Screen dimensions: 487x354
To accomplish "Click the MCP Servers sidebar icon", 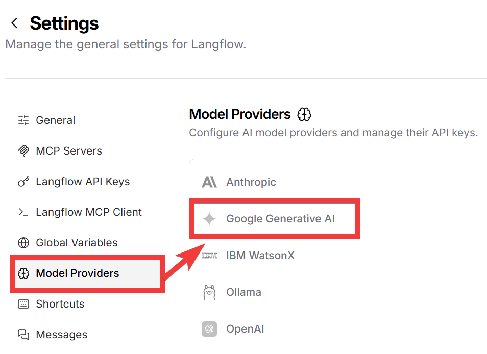I will pos(23,151).
